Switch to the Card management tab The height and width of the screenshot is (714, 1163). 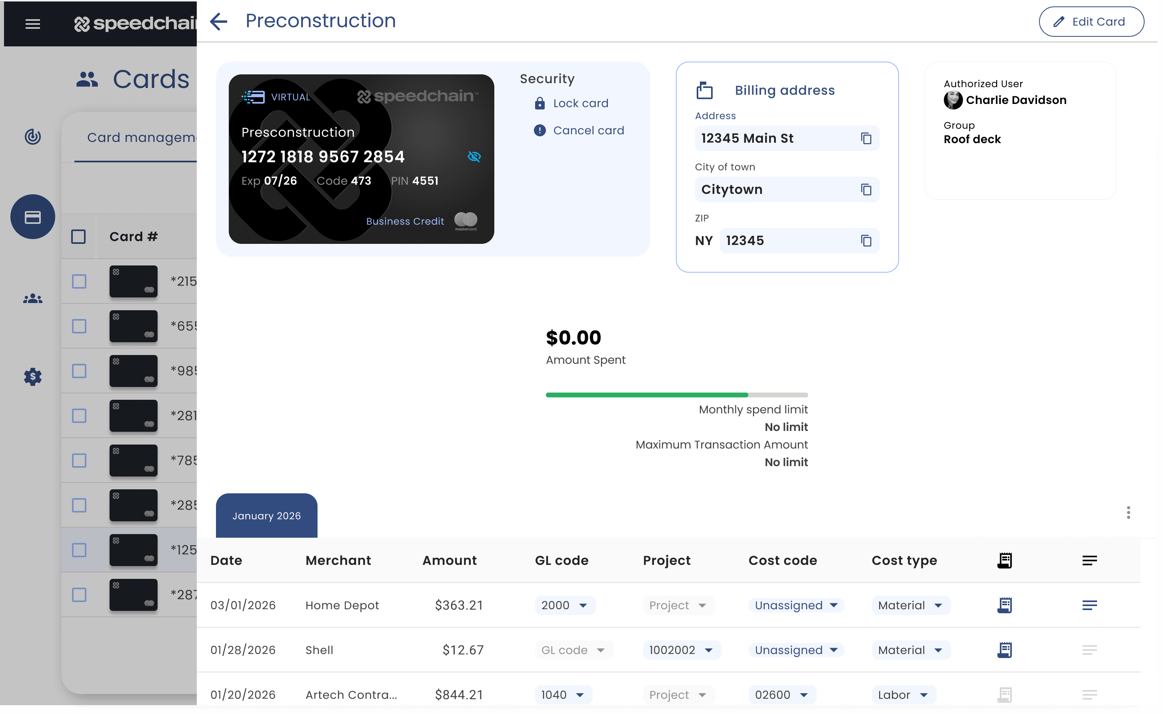[141, 138]
